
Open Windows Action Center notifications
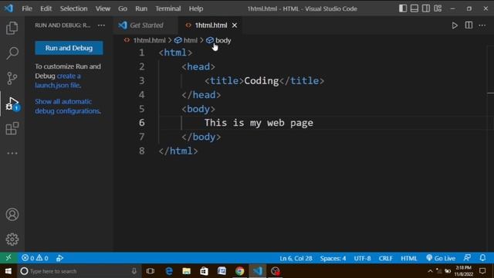point(482,271)
